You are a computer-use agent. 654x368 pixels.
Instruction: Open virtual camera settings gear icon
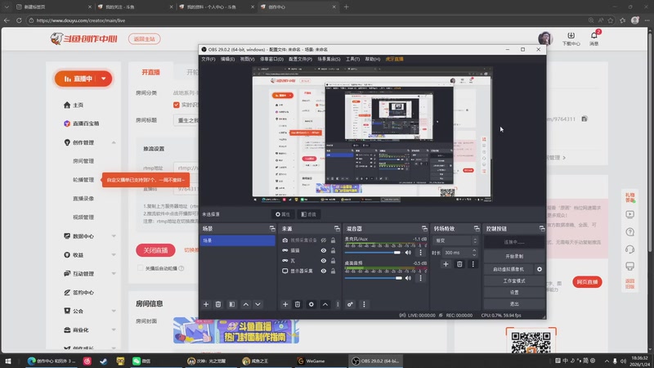[540, 269]
